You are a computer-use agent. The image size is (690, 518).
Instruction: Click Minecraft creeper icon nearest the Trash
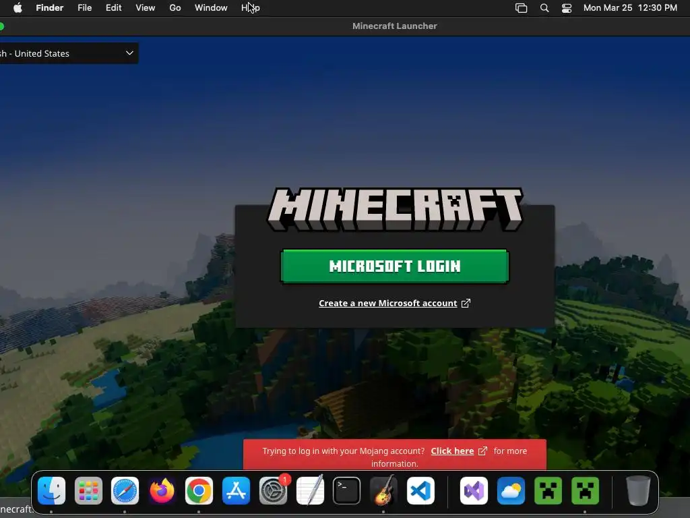tap(586, 490)
